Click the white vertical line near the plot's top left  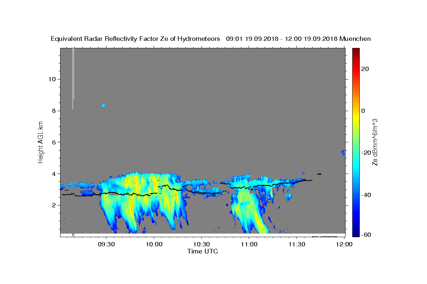pyautogui.click(x=73, y=78)
